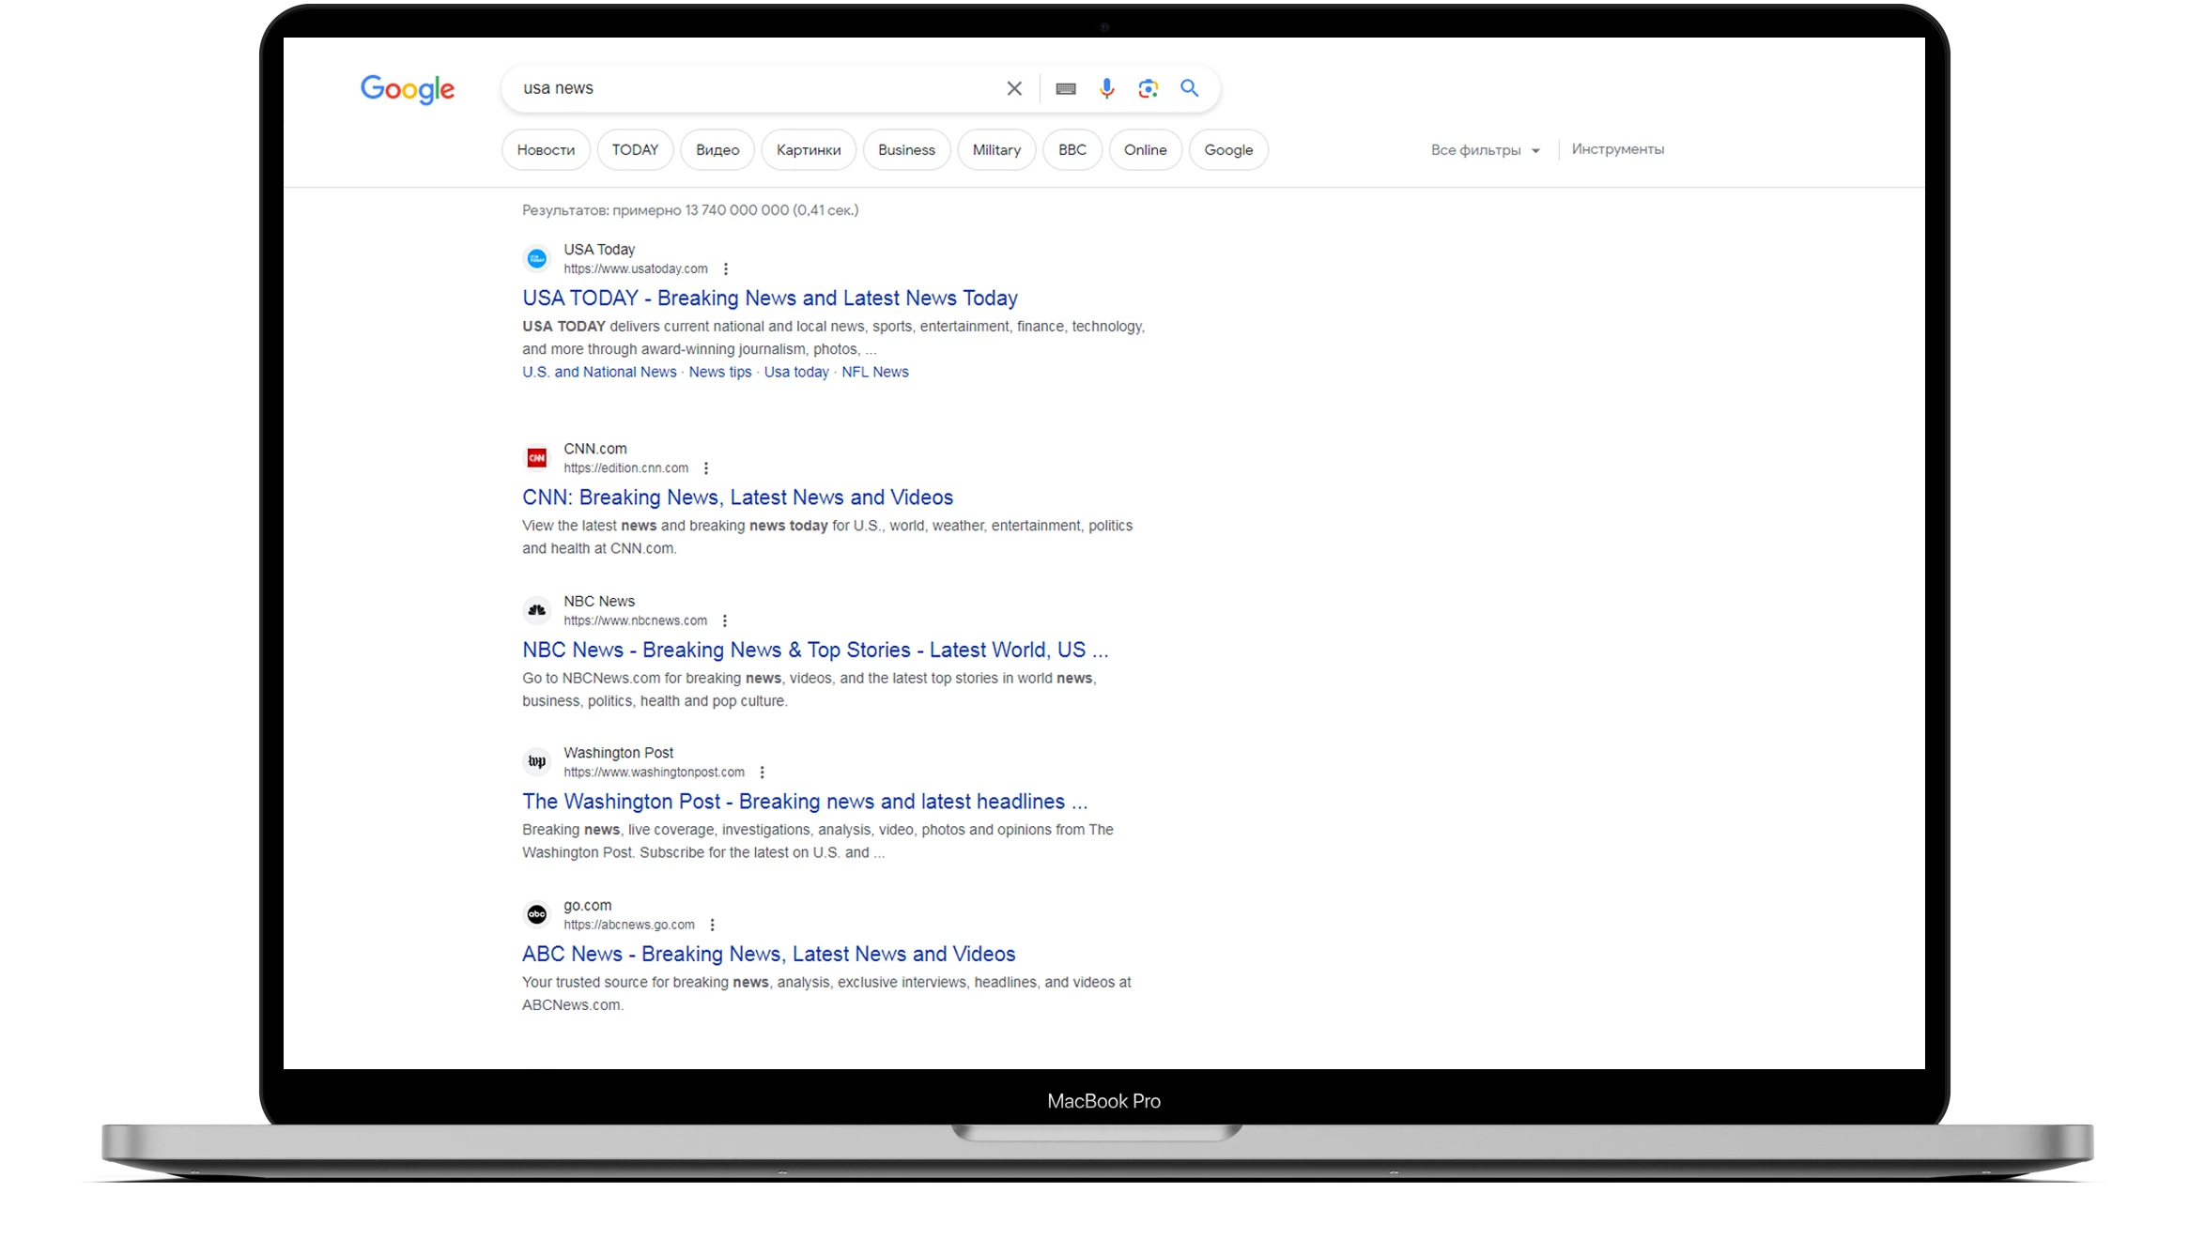The image size is (2205, 1240).
Task: Open more options for washingtonpost.com result
Action: pos(763,773)
